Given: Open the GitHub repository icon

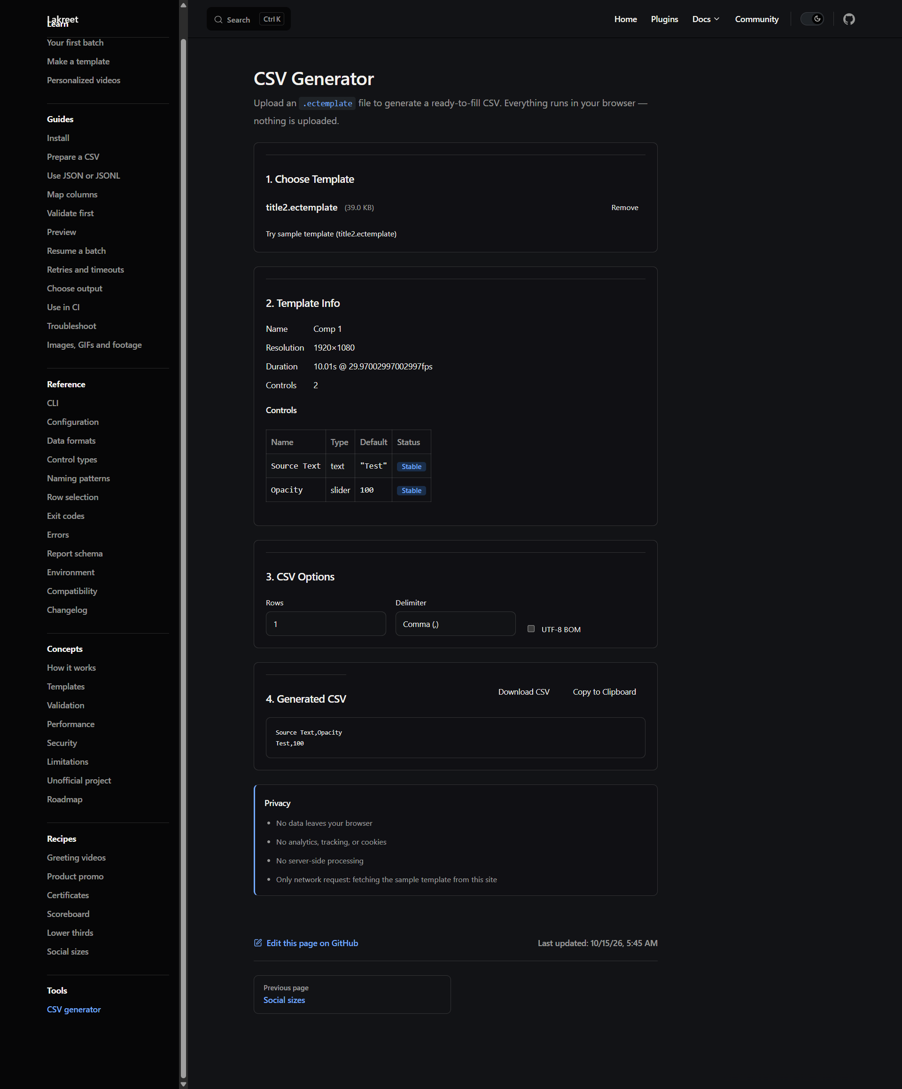Looking at the screenshot, I should [848, 19].
